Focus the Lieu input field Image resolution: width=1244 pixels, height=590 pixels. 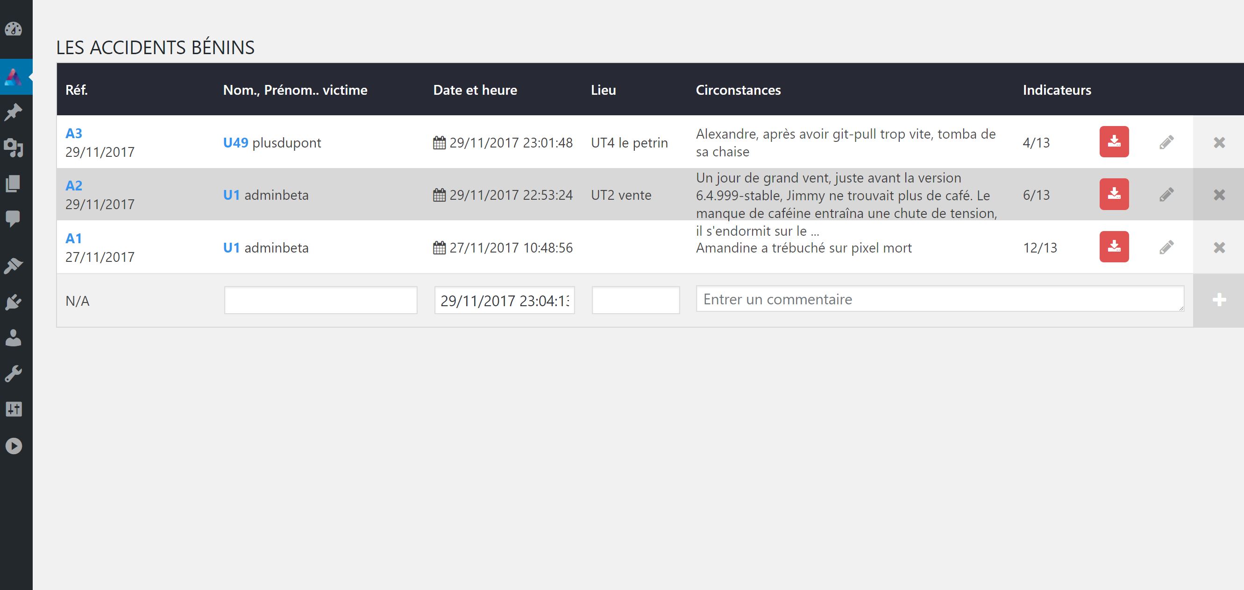(x=635, y=300)
